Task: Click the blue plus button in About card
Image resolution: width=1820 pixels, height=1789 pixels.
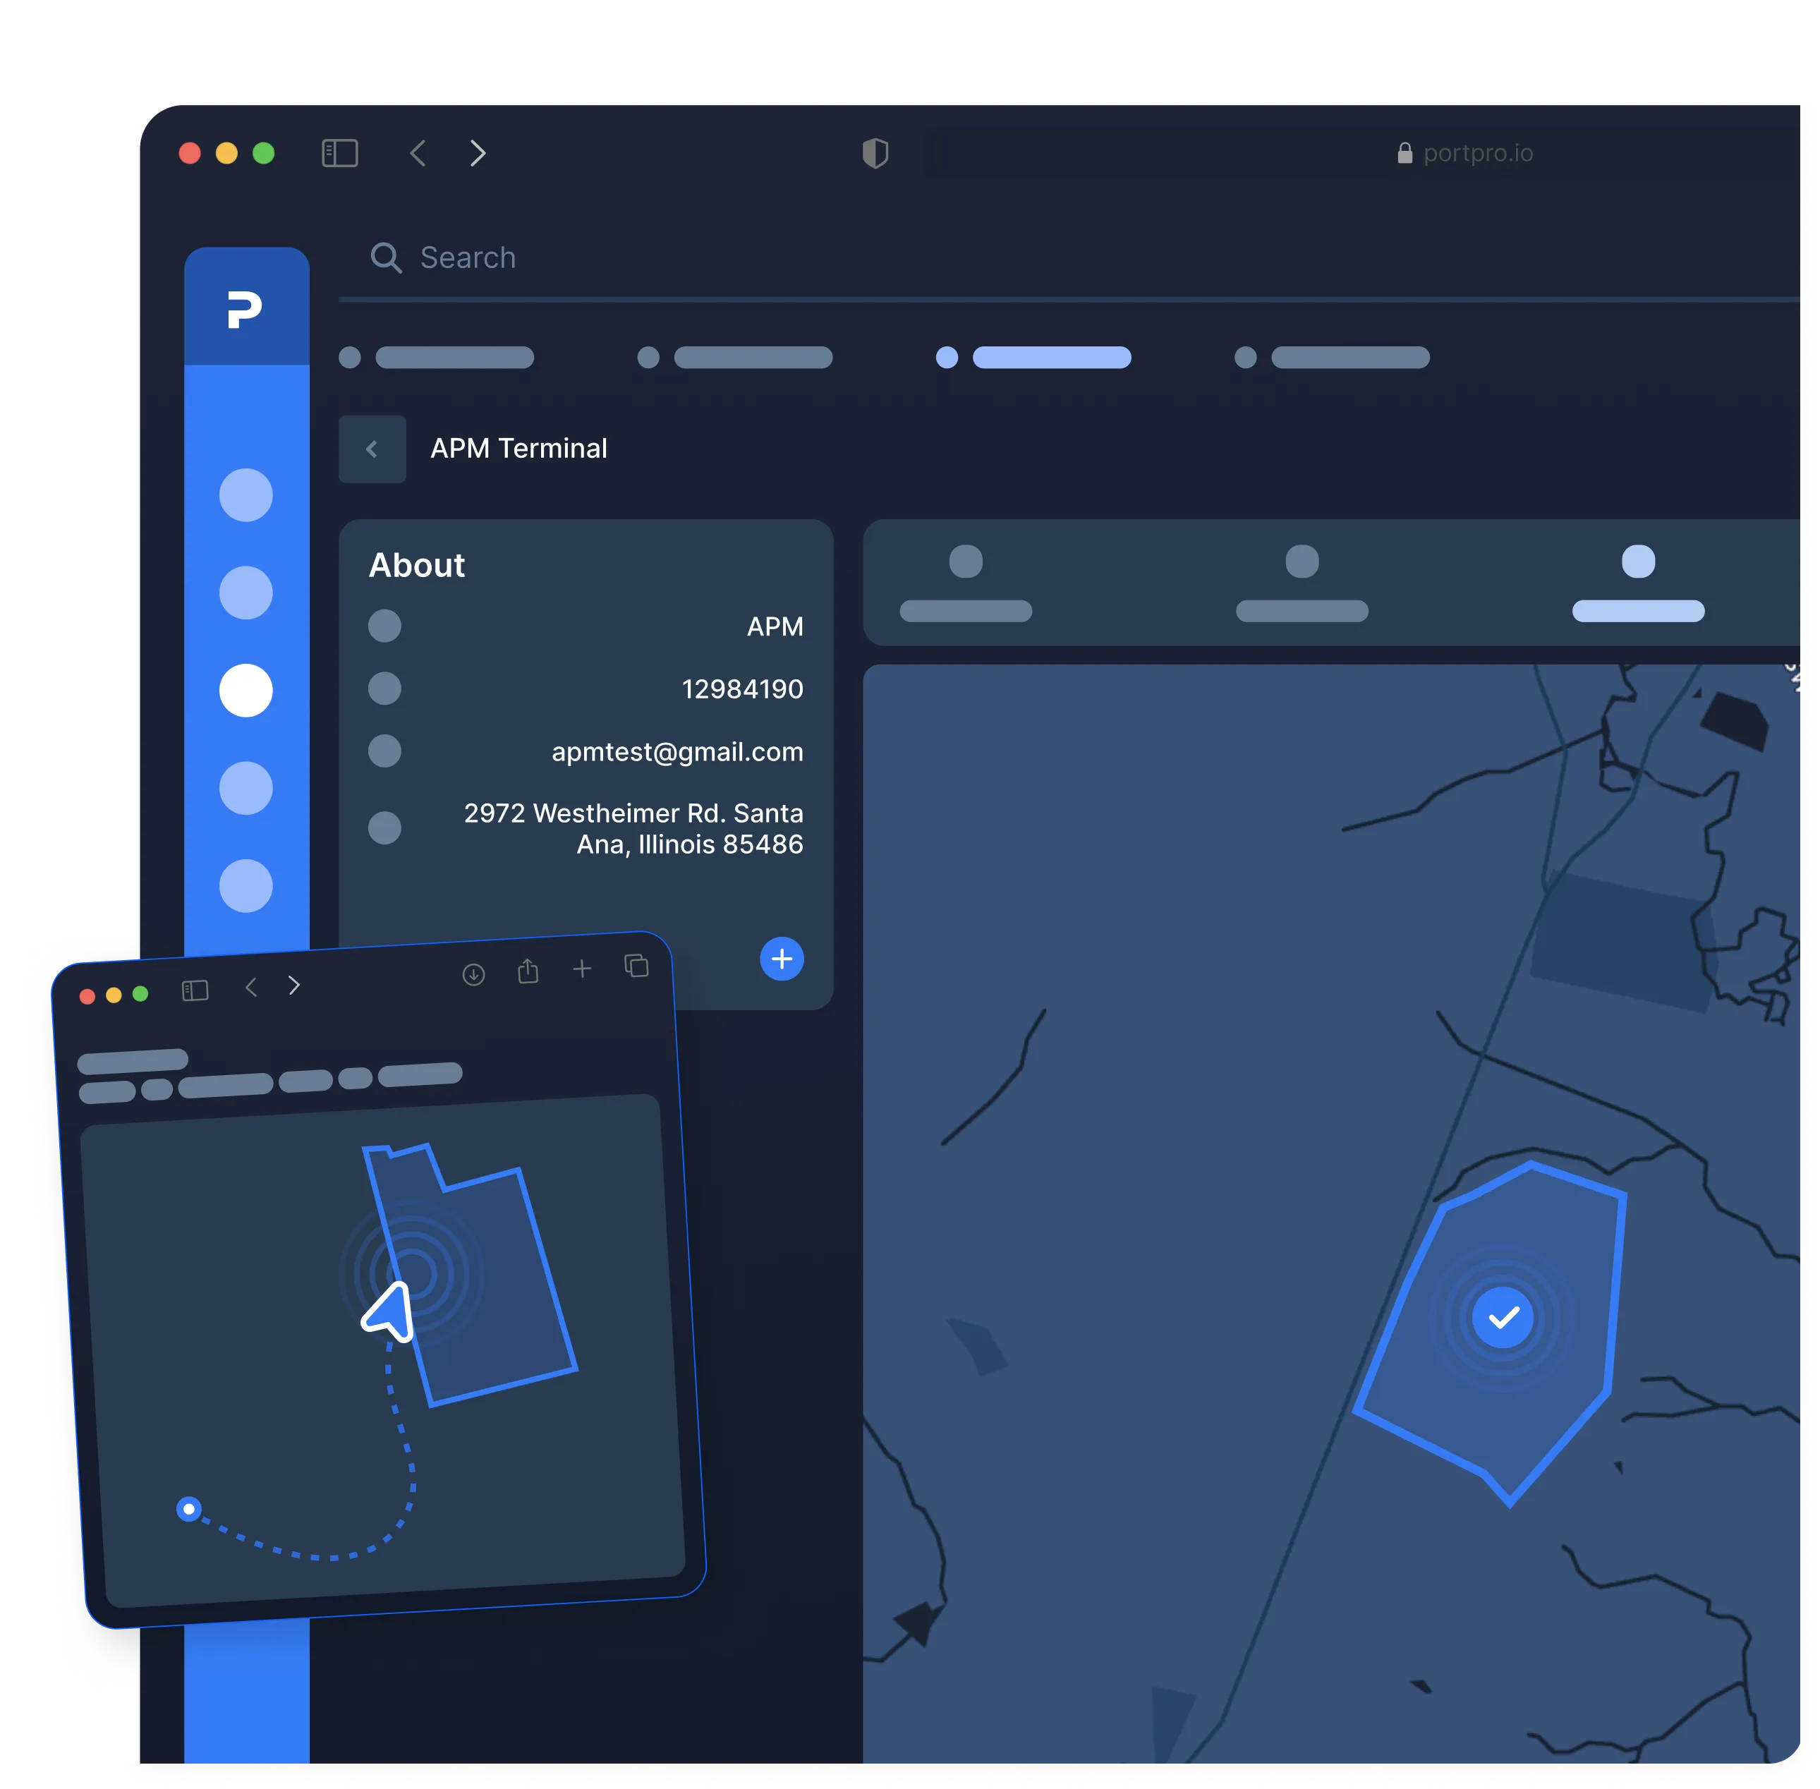Action: pyautogui.click(x=781, y=959)
